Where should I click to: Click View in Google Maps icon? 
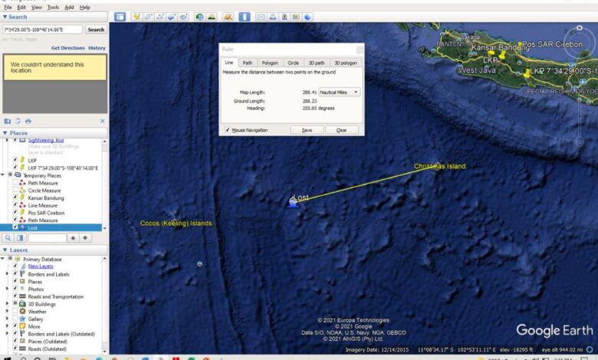click(x=296, y=17)
